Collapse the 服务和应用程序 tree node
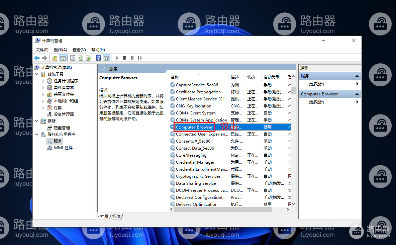Screen dimensions: 396x245 (x=37, y=134)
